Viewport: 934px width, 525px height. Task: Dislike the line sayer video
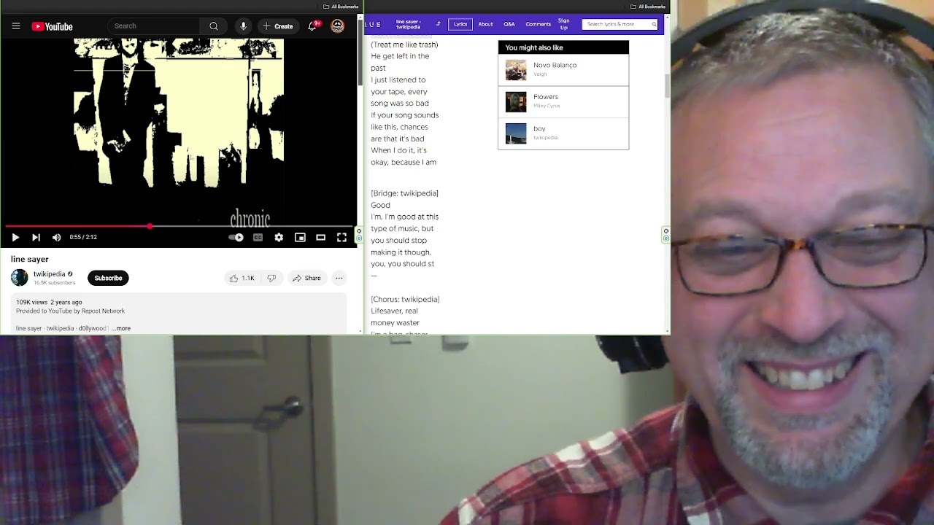pos(271,278)
